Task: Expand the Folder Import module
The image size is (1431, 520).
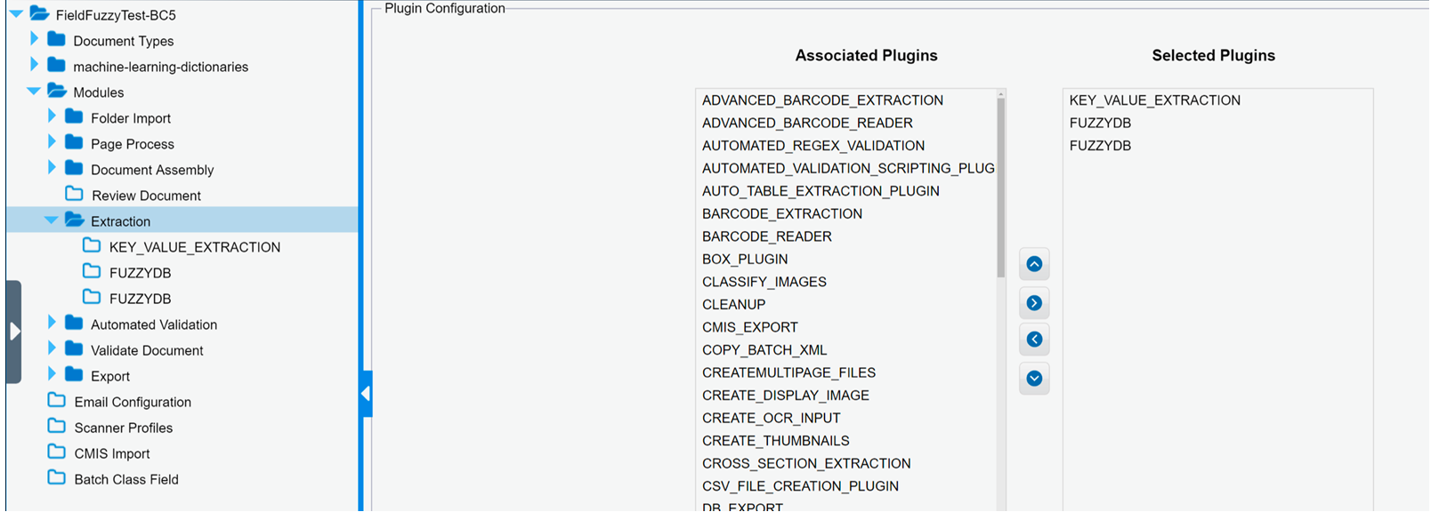Action: pyautogui.click(x=52, y=116)
